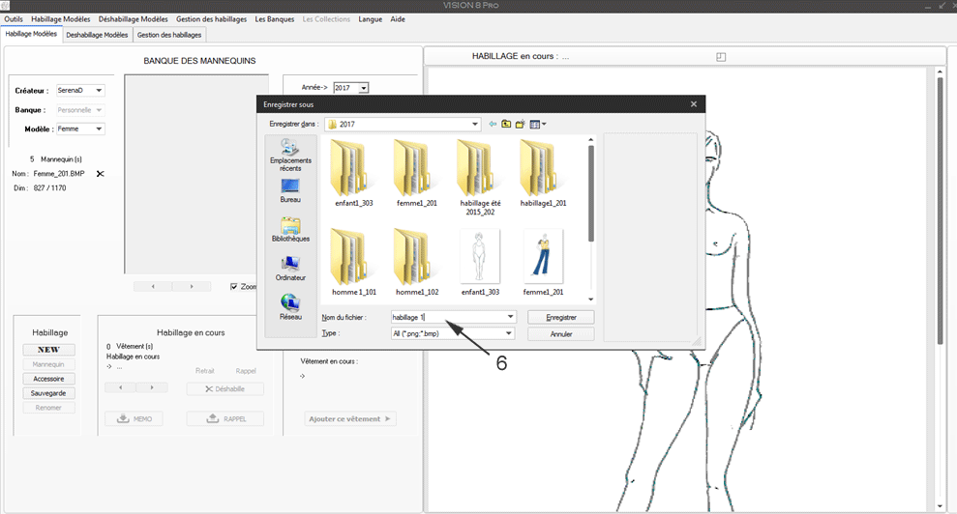
Task: Open Réseau in the places sidebar
Action: click(x=290, y=306)
